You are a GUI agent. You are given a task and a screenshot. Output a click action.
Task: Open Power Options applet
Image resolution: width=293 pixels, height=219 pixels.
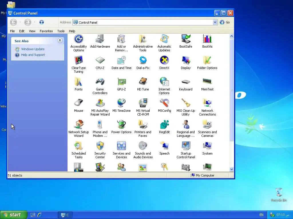[121, 127]
